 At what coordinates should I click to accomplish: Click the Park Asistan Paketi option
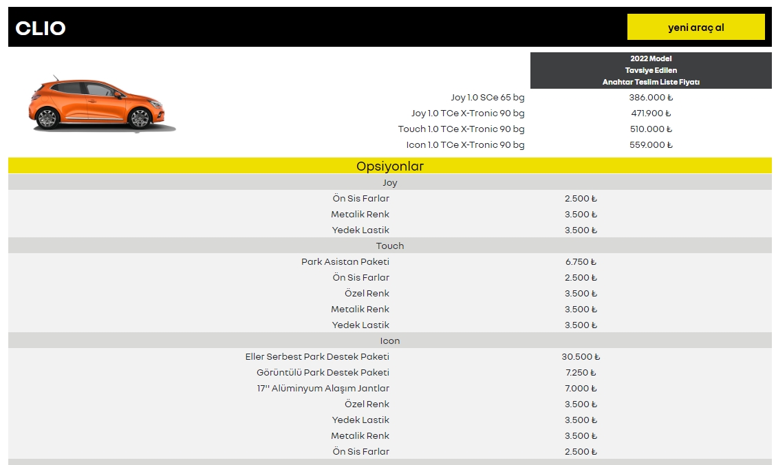[345, 262]
